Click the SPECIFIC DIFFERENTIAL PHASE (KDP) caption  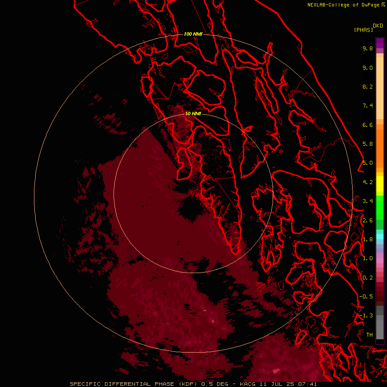134,384
